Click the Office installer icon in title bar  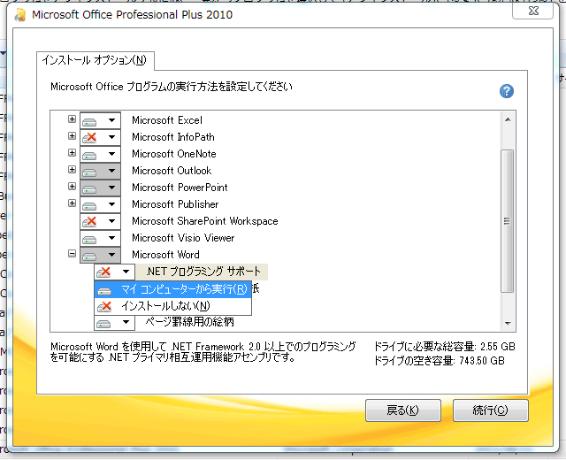pos(20,15)
